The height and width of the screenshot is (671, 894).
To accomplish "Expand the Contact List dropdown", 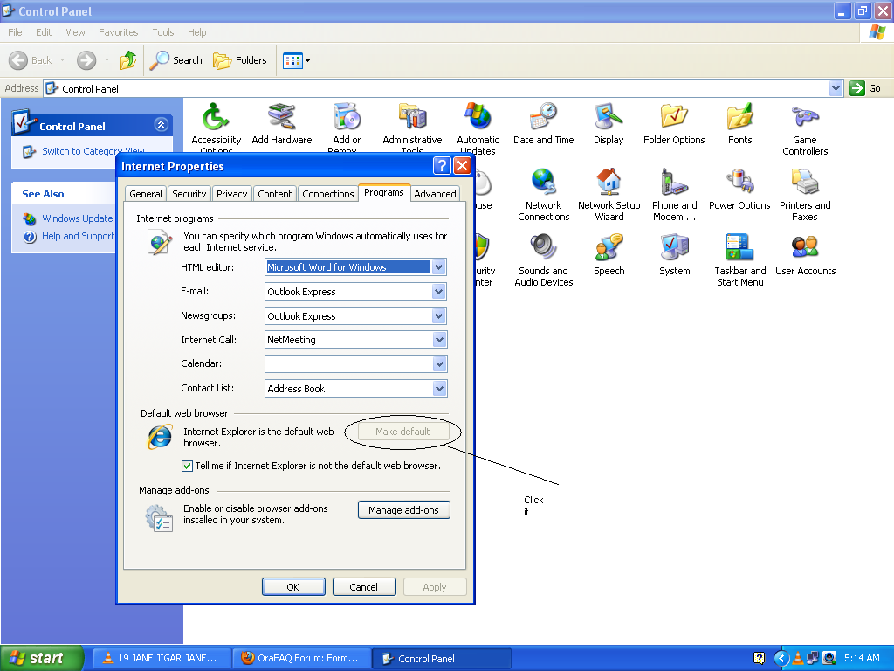I will [x=438, y=389].
